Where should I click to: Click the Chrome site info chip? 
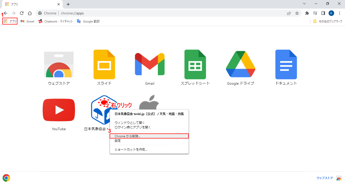pos(47,13)
